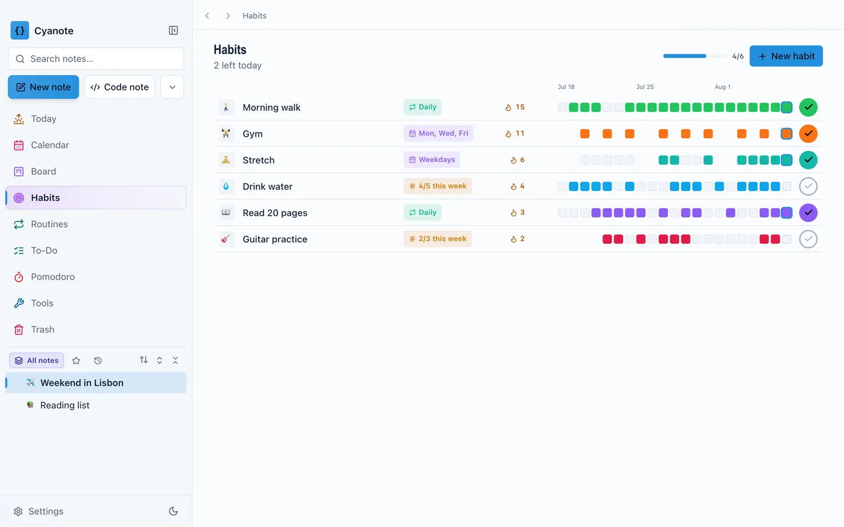Click the Cyanote logo icon
This screenshot has width=844, height=527.
pos(20,30)
